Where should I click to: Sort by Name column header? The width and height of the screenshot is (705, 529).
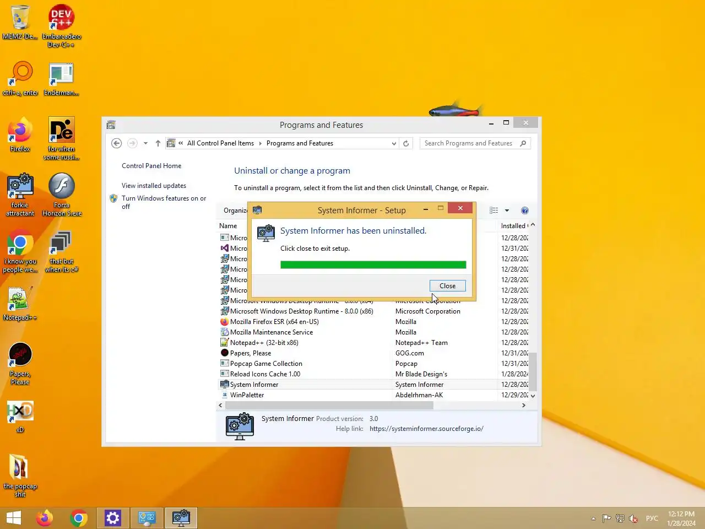pos(228,226)
